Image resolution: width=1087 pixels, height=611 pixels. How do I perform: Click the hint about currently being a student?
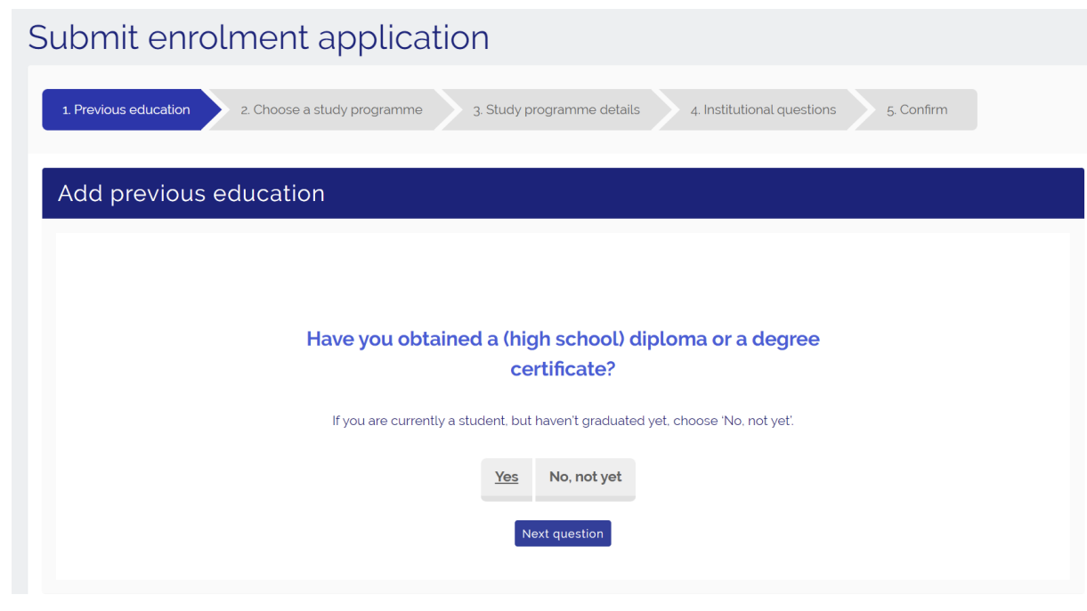563,421
